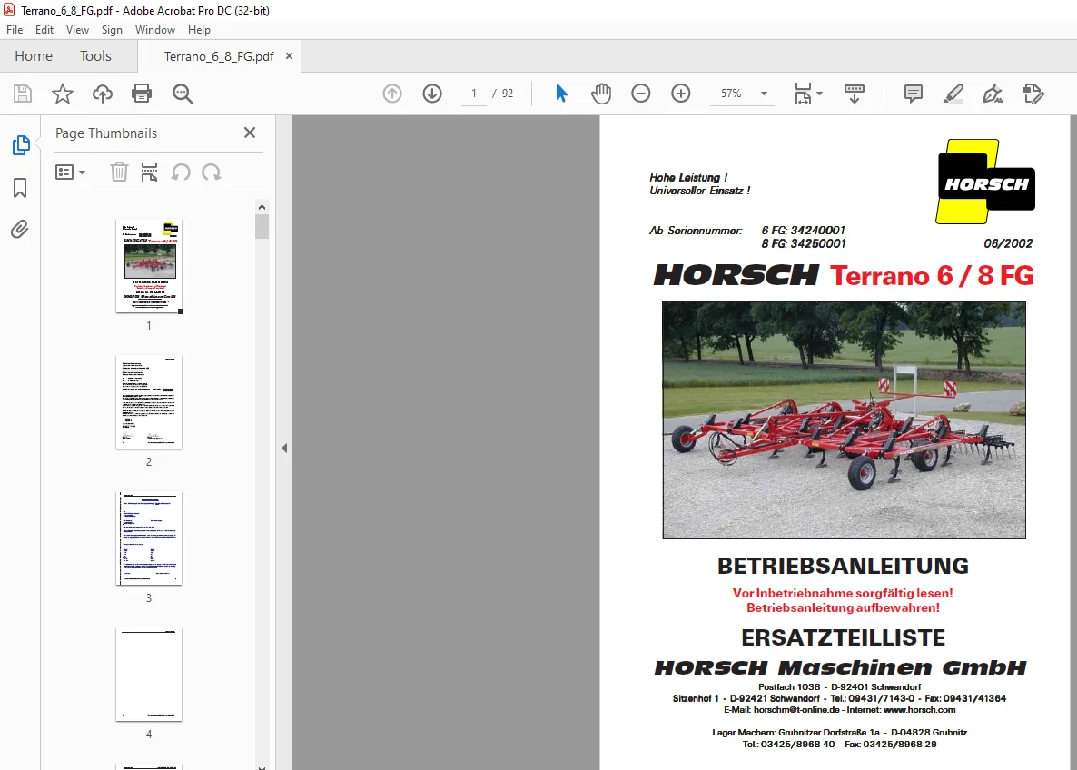Close the Page Thumbnails panel
The height and width of the screenshot is (770, 1077).
250,133
